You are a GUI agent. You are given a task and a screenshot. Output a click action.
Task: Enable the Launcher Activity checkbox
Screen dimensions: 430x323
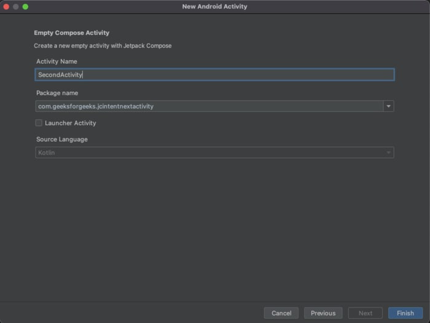39,123
